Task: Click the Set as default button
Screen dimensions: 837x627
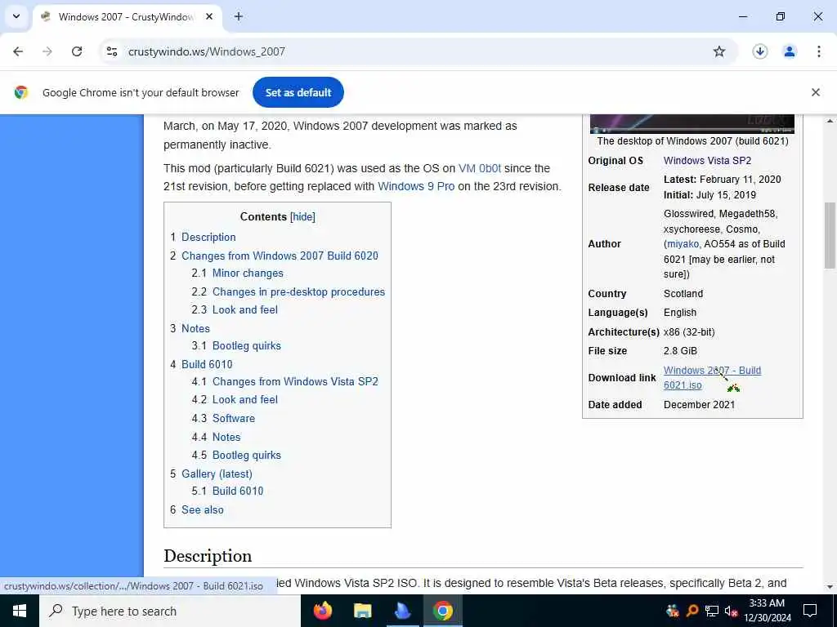Action: point(298,92)
